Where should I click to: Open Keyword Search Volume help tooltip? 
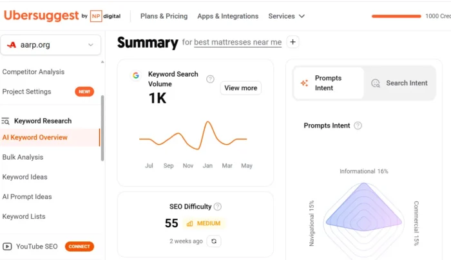click(210, 79)
